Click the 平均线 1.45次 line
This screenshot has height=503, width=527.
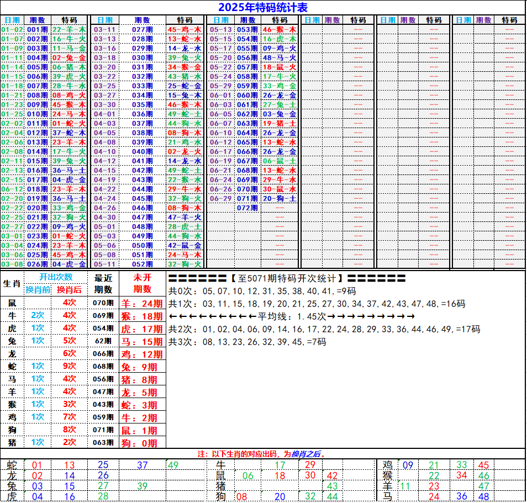click(291, 316)
